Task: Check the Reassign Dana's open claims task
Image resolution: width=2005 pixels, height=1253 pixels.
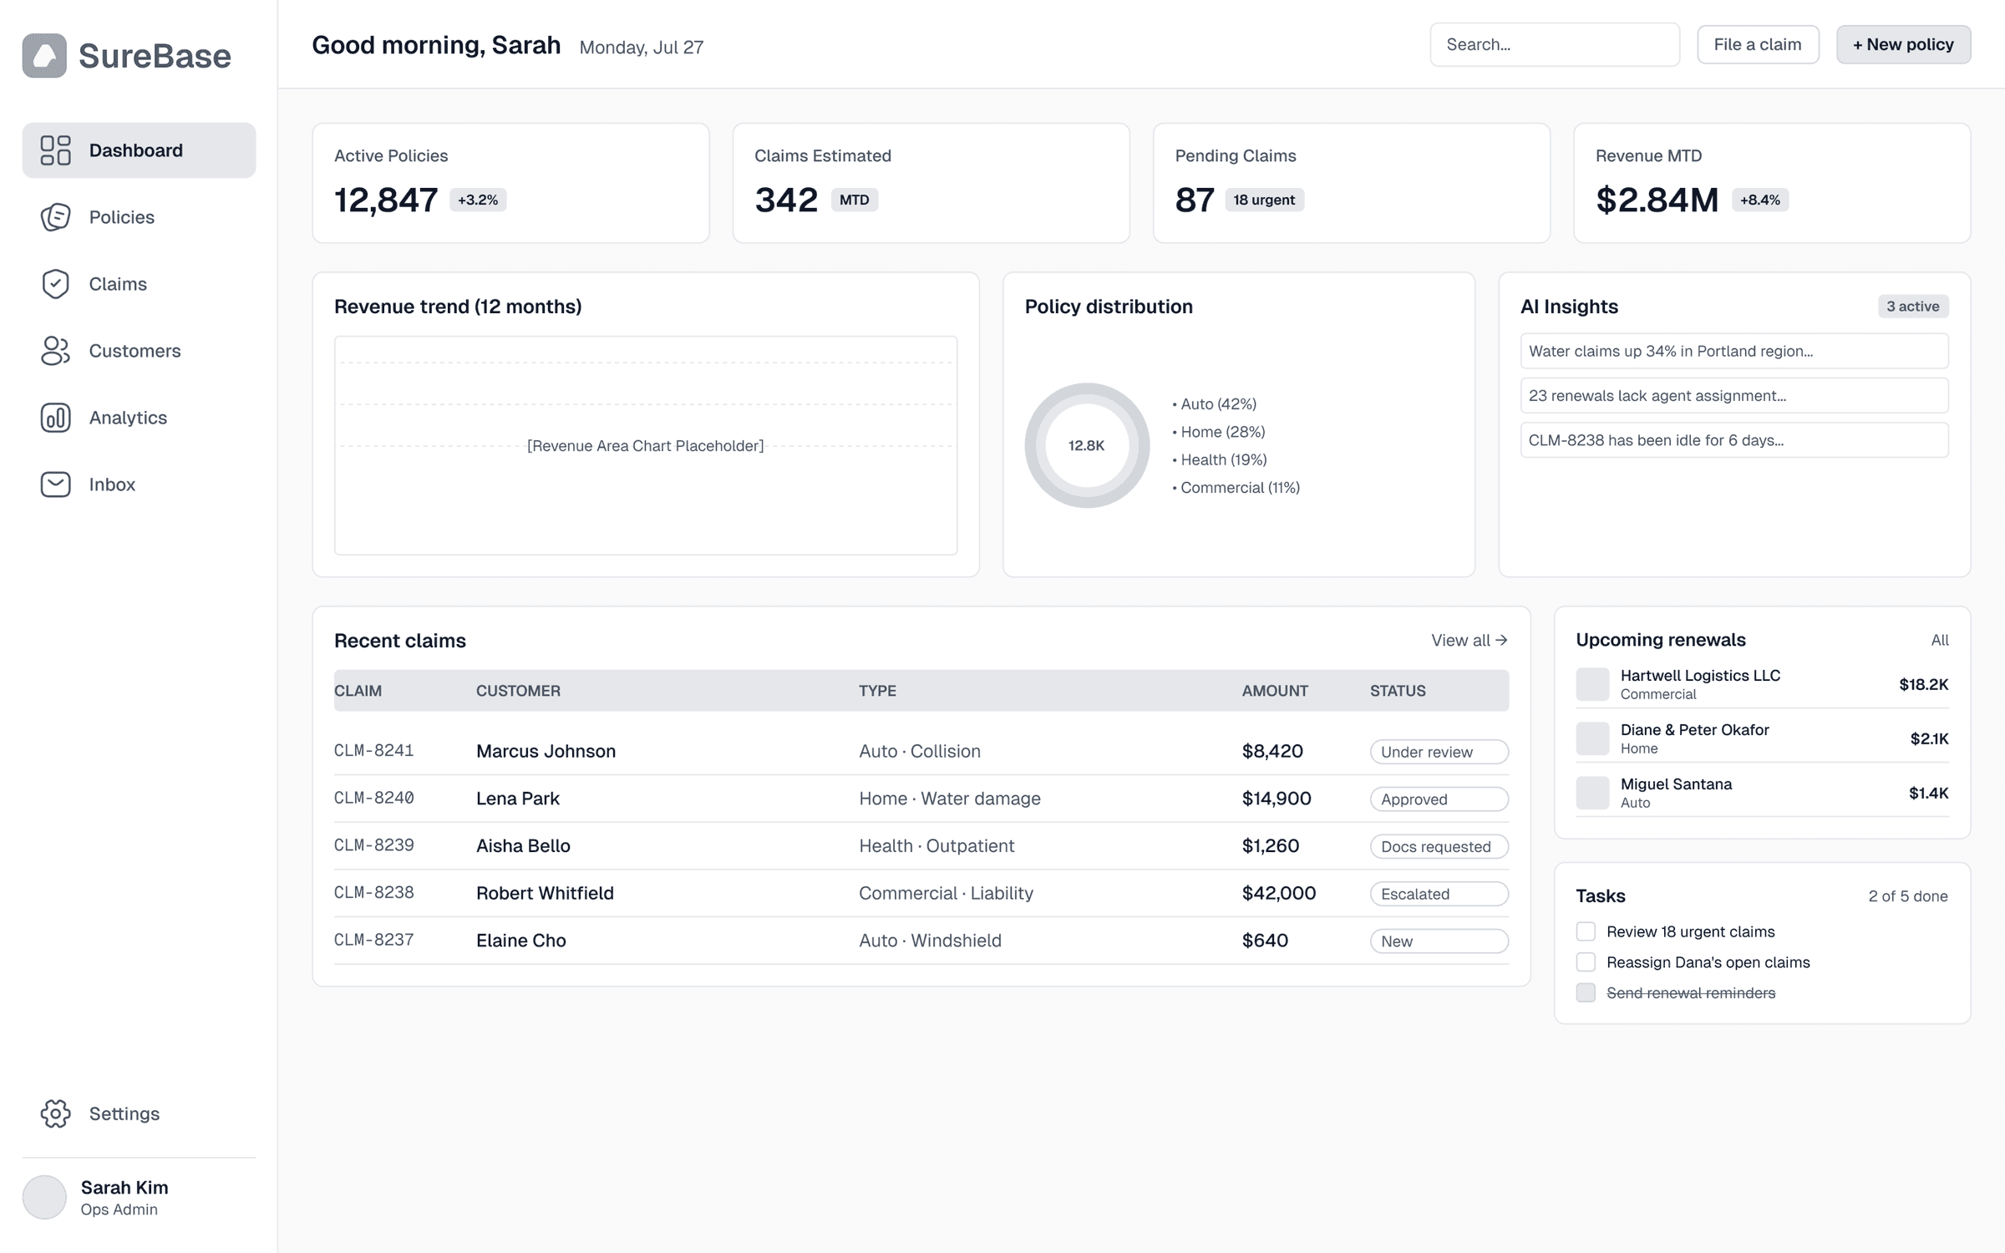Action: pos(1586,962)
